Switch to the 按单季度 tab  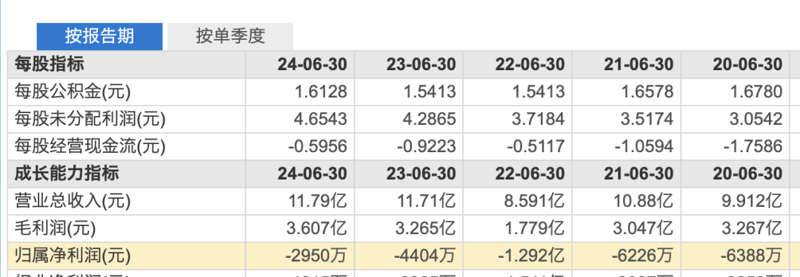click(x=230, y=36)
